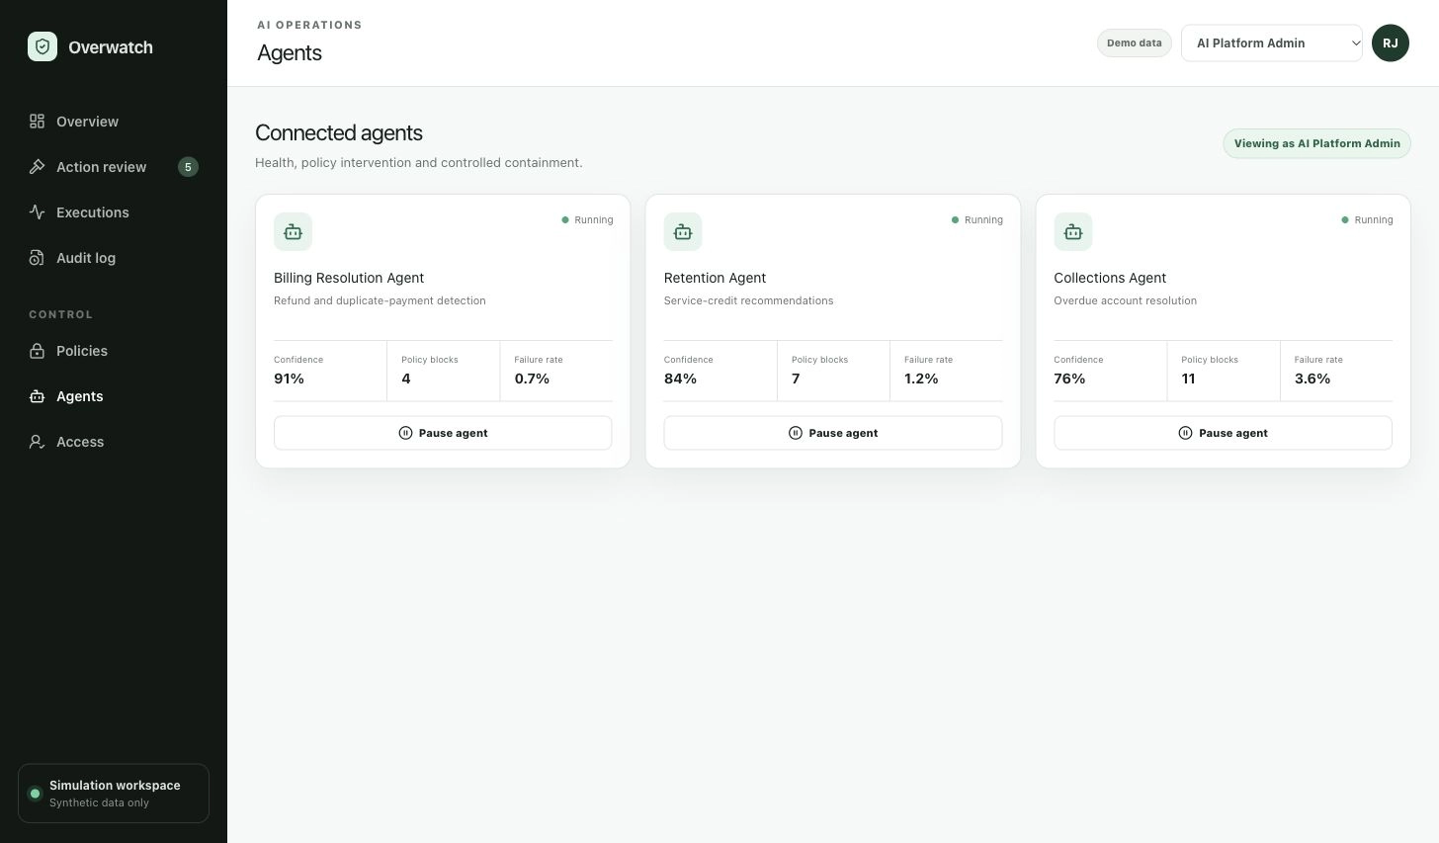Click the Policy blocks value 7
1439x843 pixels.
click(x=796, y=379)
